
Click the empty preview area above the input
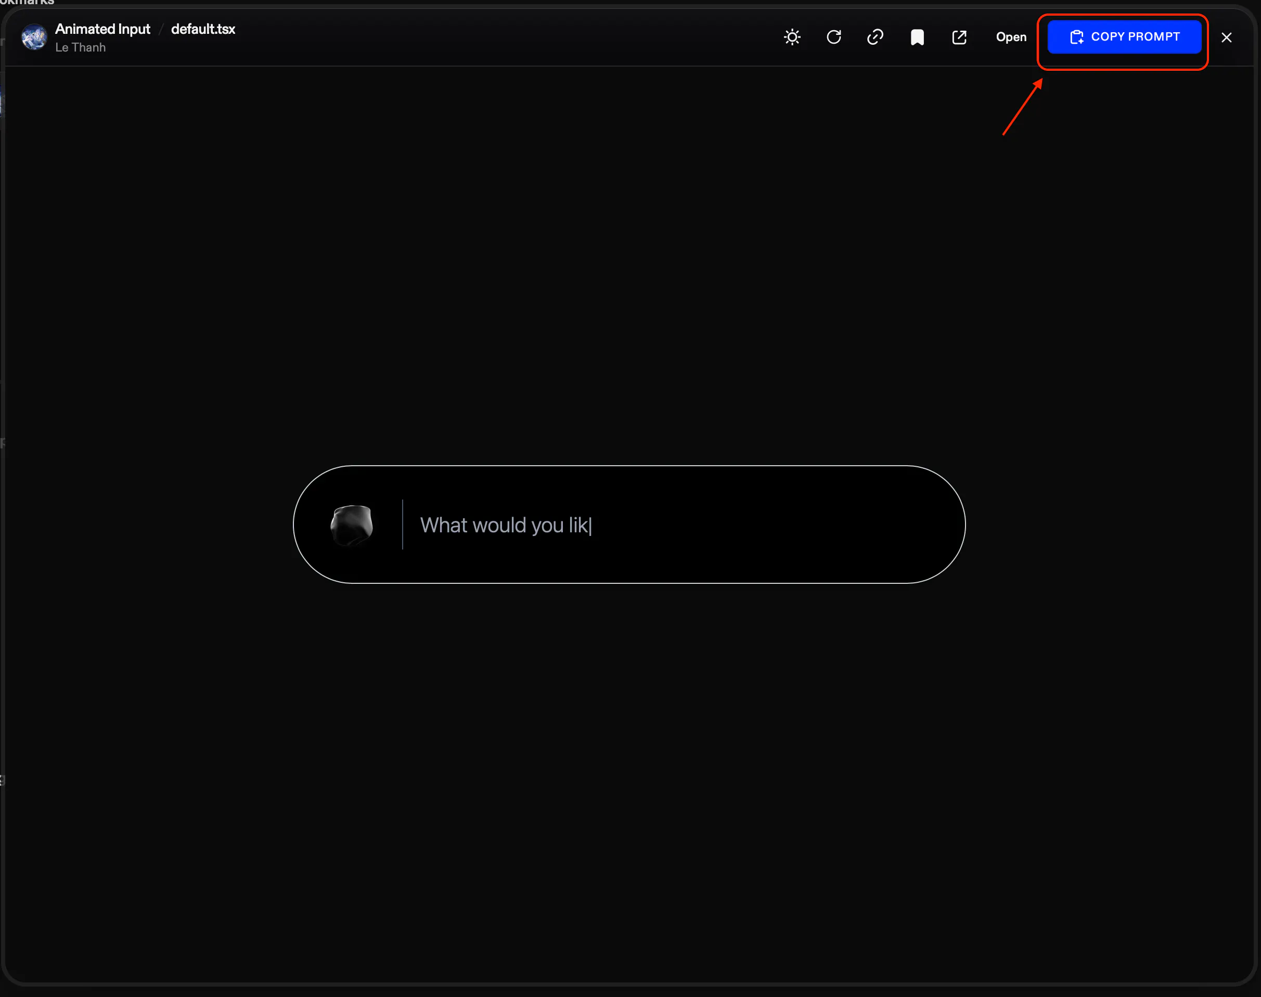[629, 263]
